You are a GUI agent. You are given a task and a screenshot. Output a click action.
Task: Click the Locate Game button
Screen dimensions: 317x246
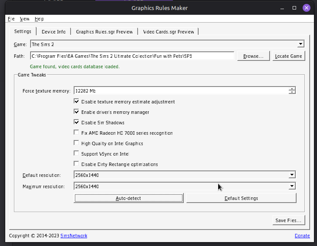pos(289,56)
